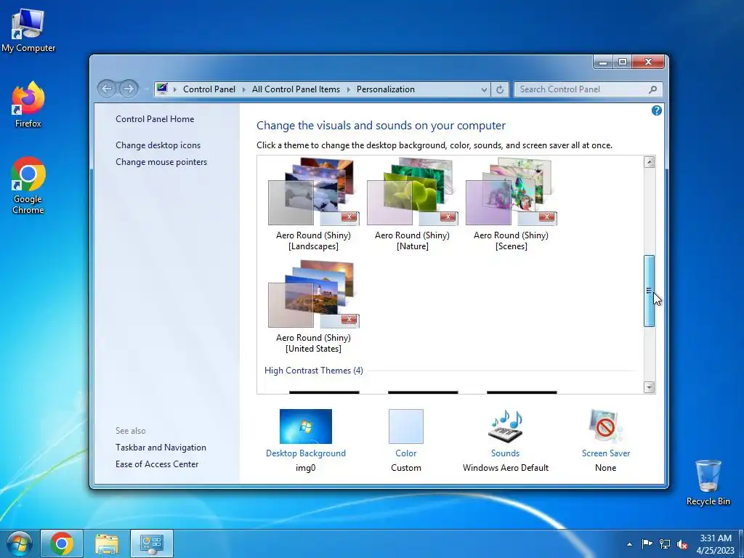The image size is (744, 558).
Task: Click the Search Control Panel field
Action: click(x=587, y=89)
